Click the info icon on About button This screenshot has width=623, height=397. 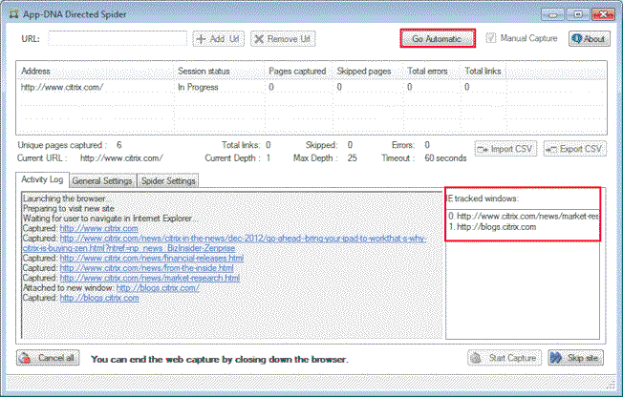click(577, 38)
